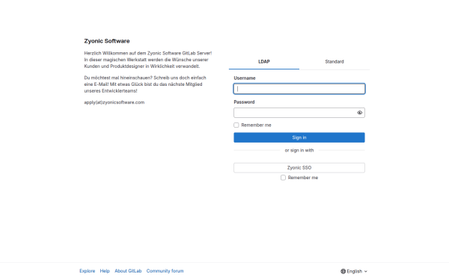Enable Remember me under the password field

(236, 125)
